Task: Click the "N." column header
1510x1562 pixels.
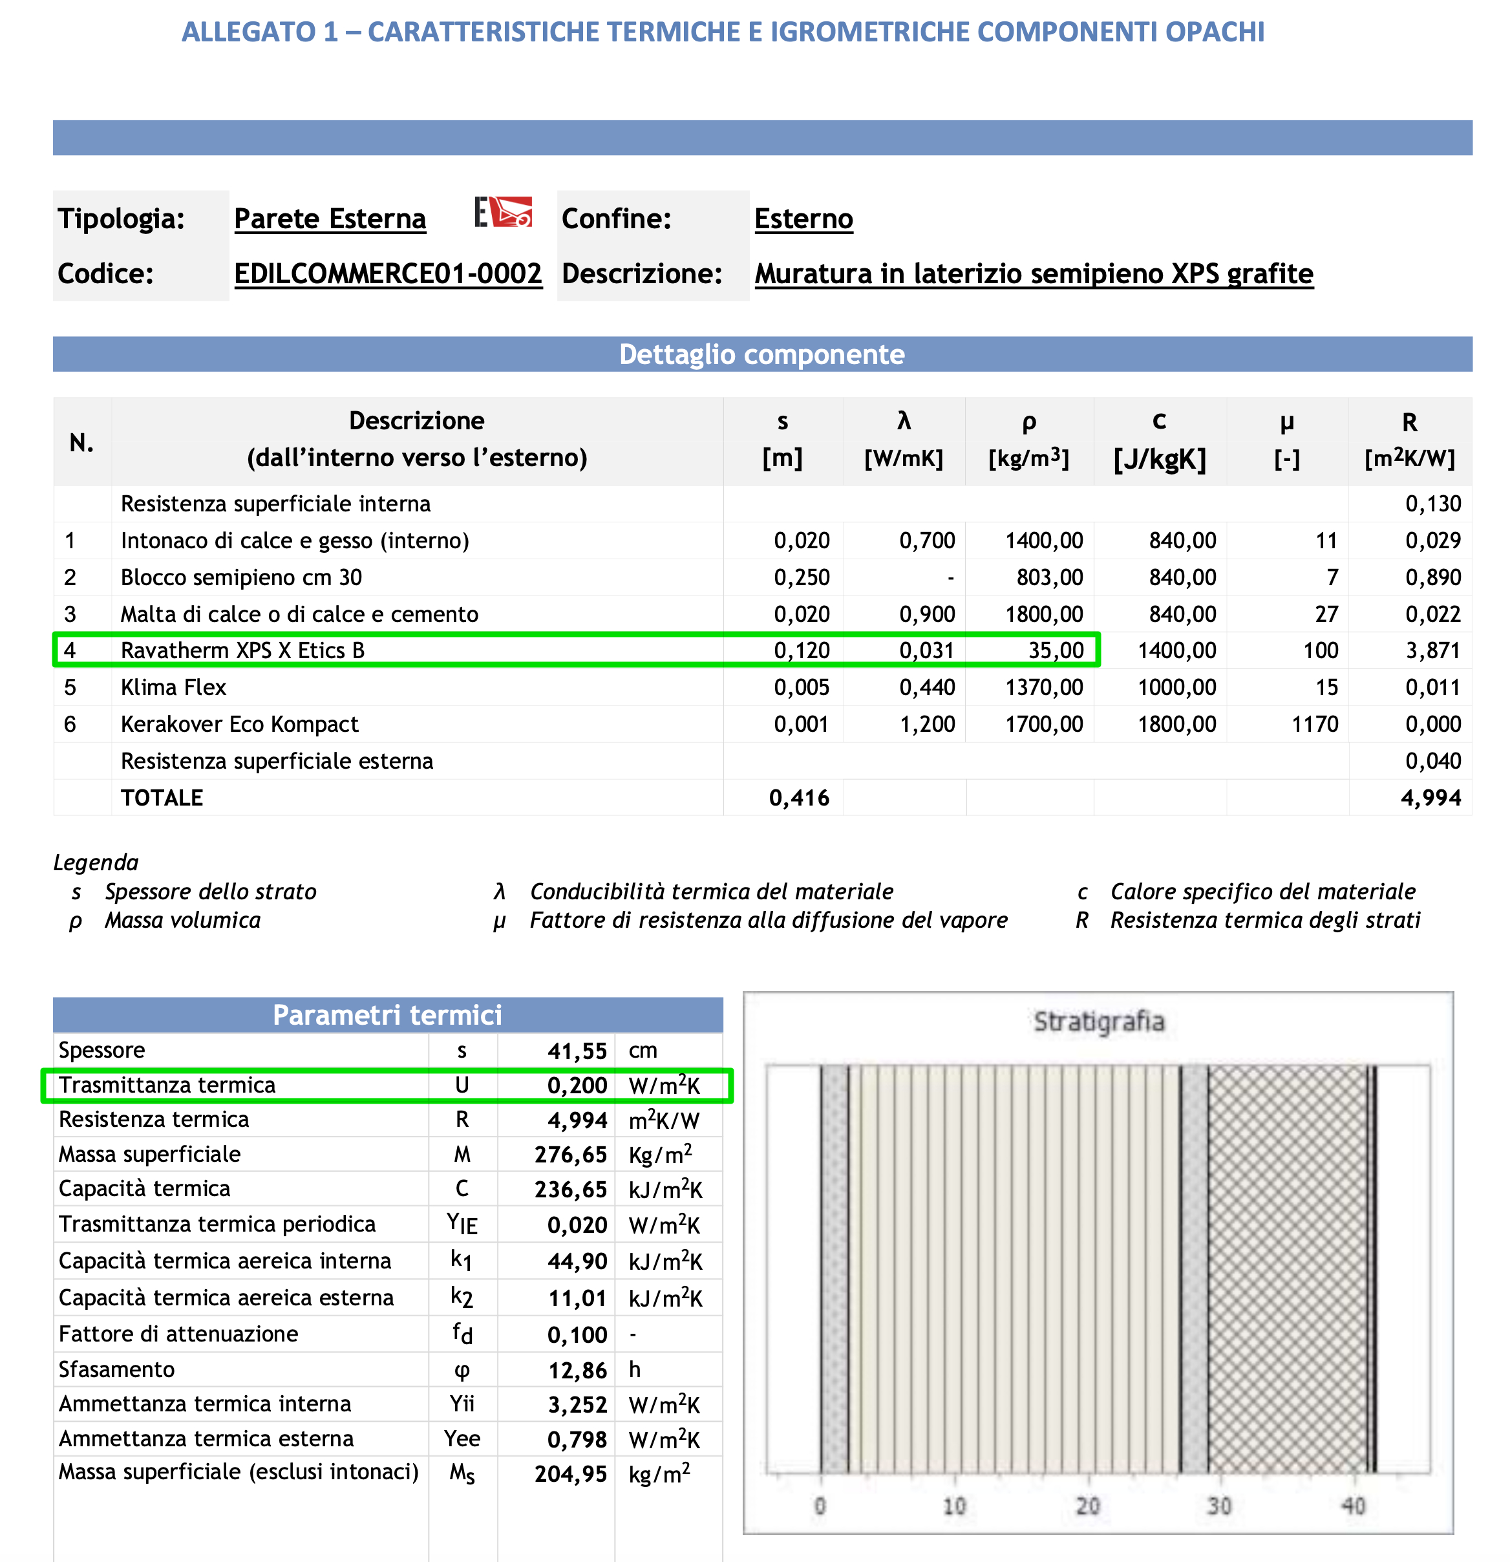Action: click(x=82, y=442)
